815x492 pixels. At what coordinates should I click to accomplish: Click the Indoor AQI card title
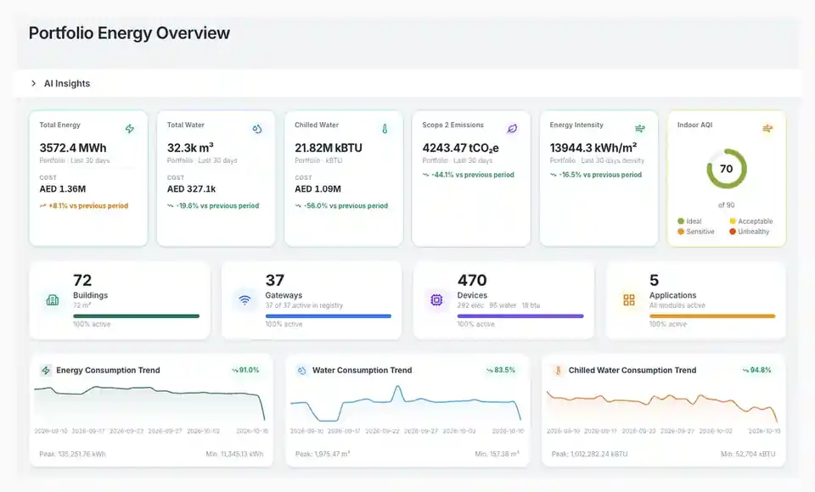tap(695, 126)
